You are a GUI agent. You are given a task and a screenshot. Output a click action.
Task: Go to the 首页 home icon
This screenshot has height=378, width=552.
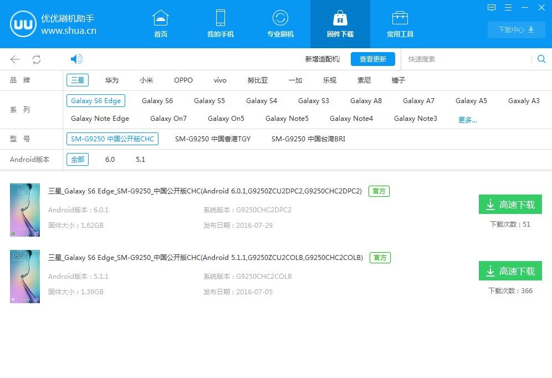(161, 18)
